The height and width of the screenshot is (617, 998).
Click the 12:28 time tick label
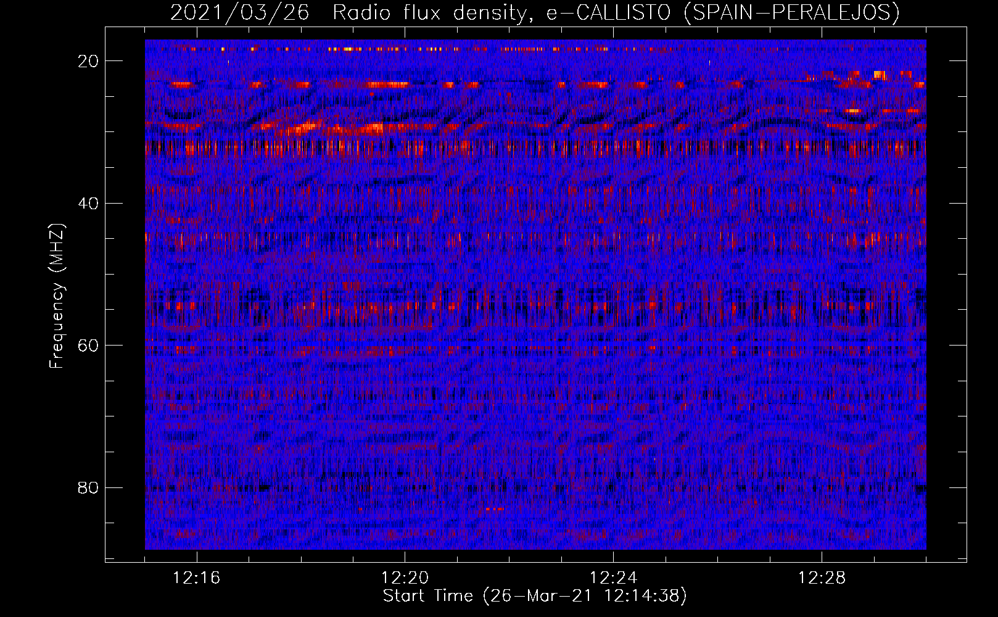(822, 578)
